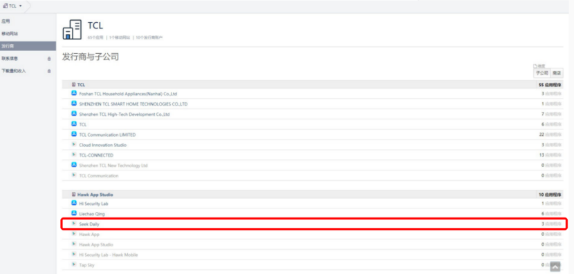Viewport: 574px width, 274px height.
Task: Click the Google Play icon beside TCL Communication (0 apps)
Action: click(74, 175)
